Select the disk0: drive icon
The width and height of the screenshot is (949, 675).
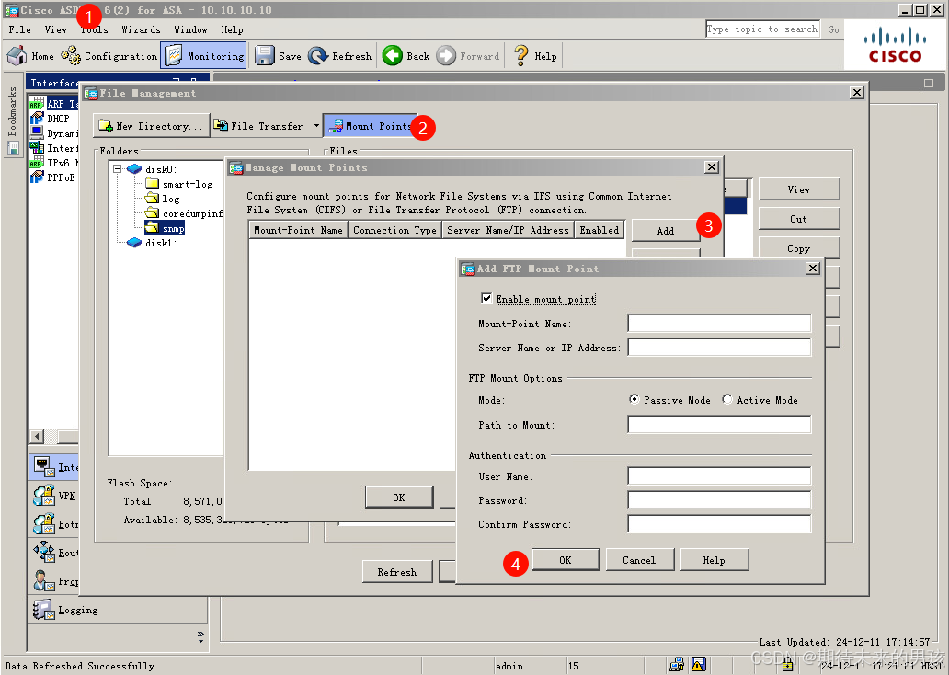click(x=133, y=169)
